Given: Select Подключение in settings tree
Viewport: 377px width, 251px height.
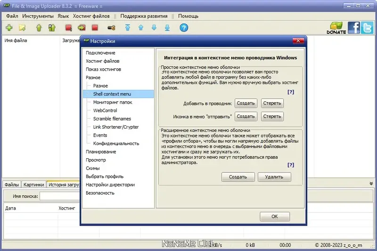Looking at the screenshot, I should [100, 53].
